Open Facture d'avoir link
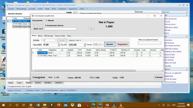Viewport: 193px width, 108px height. [170, 24]
